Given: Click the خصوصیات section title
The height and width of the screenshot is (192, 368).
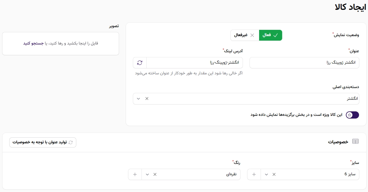Looking at the screenshot, I should tap(338, 142).
